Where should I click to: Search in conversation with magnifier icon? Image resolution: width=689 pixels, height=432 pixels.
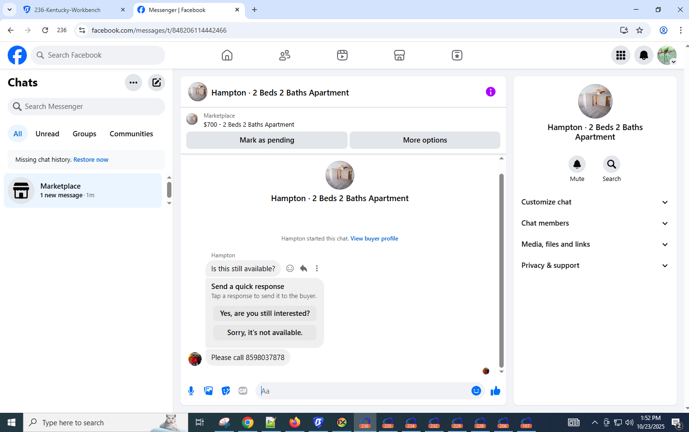click(x=612, y=164)
